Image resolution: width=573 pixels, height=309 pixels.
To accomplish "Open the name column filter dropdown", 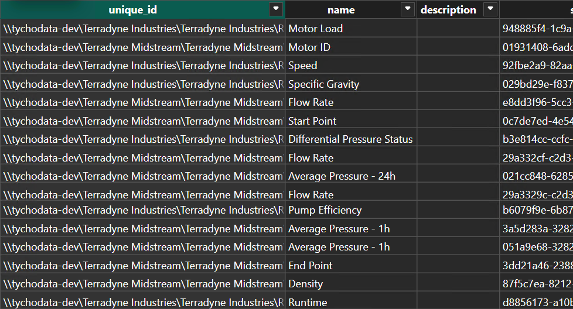I will [x=407, y=9].
